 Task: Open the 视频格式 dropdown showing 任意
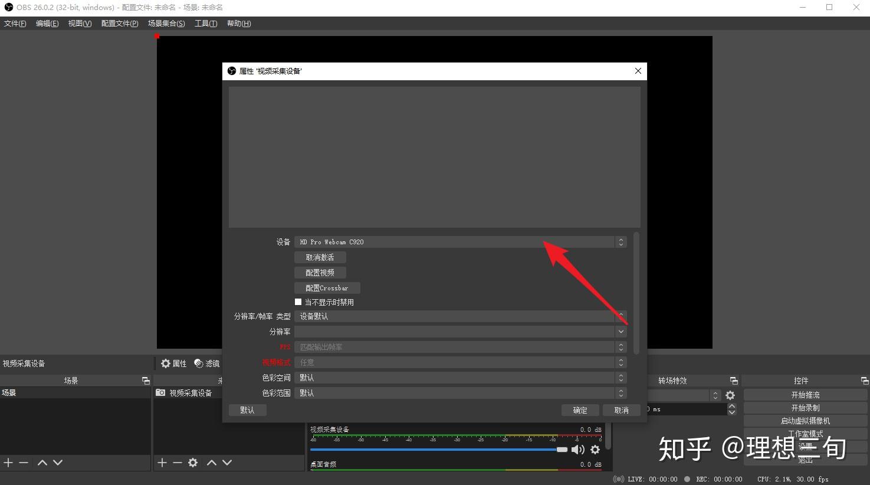pyautogui.click(x=460, y=362)
